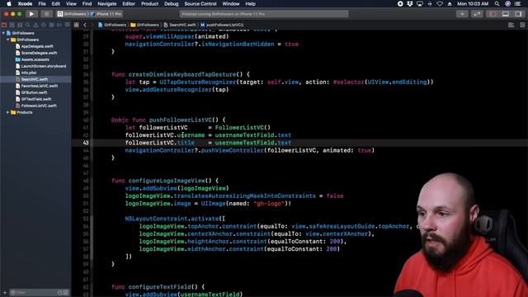
Task: Open the Find navigator magnifier icon
Action: click(x=27, y=25)
